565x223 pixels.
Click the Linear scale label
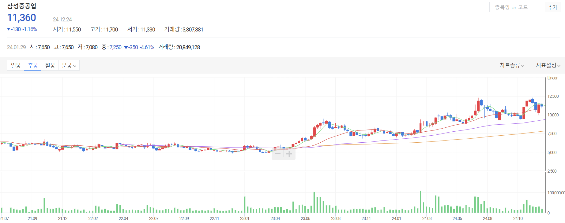coord(552,78)
